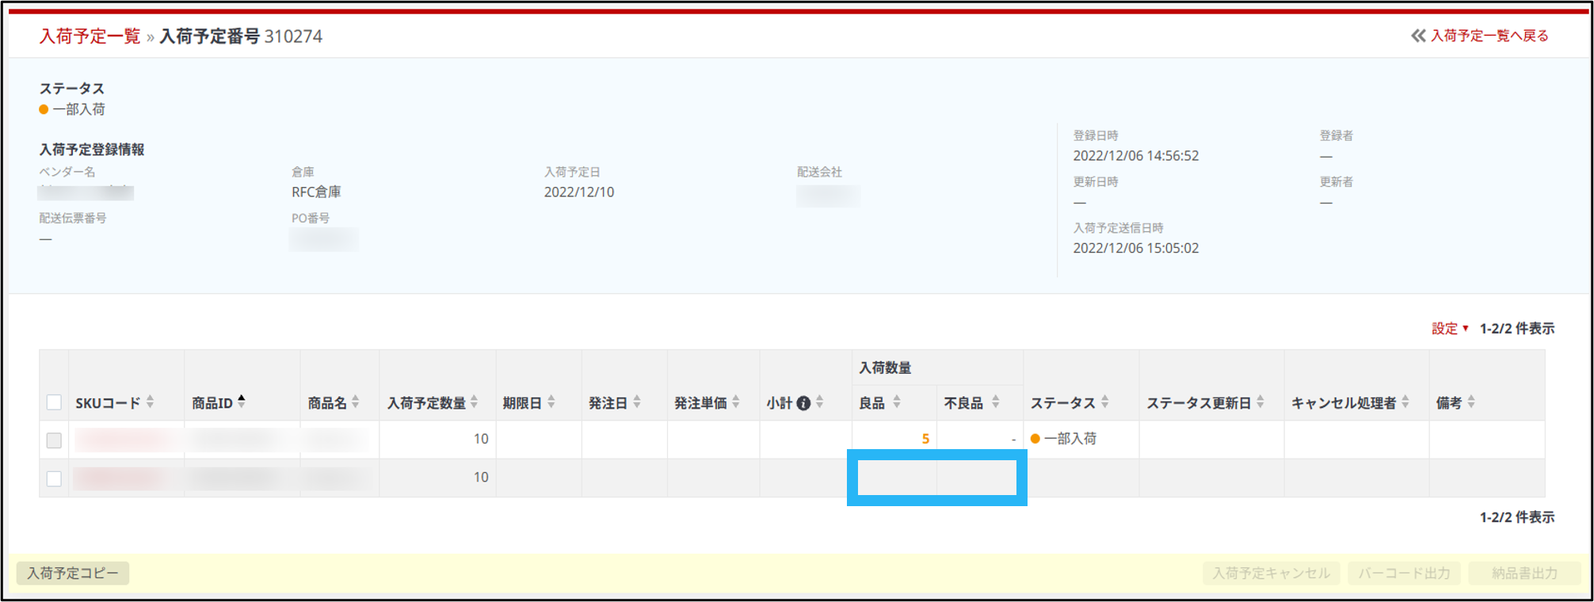Click 入荷予定一覧へ戻る link

[1480, 36]
